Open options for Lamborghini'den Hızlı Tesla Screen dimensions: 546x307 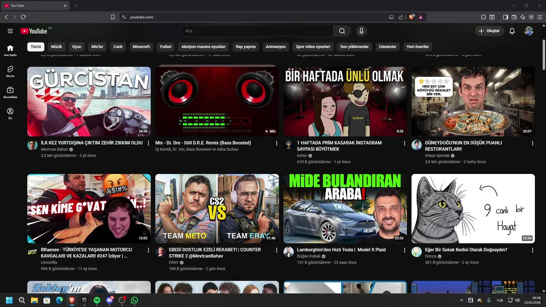click(404, 250)
